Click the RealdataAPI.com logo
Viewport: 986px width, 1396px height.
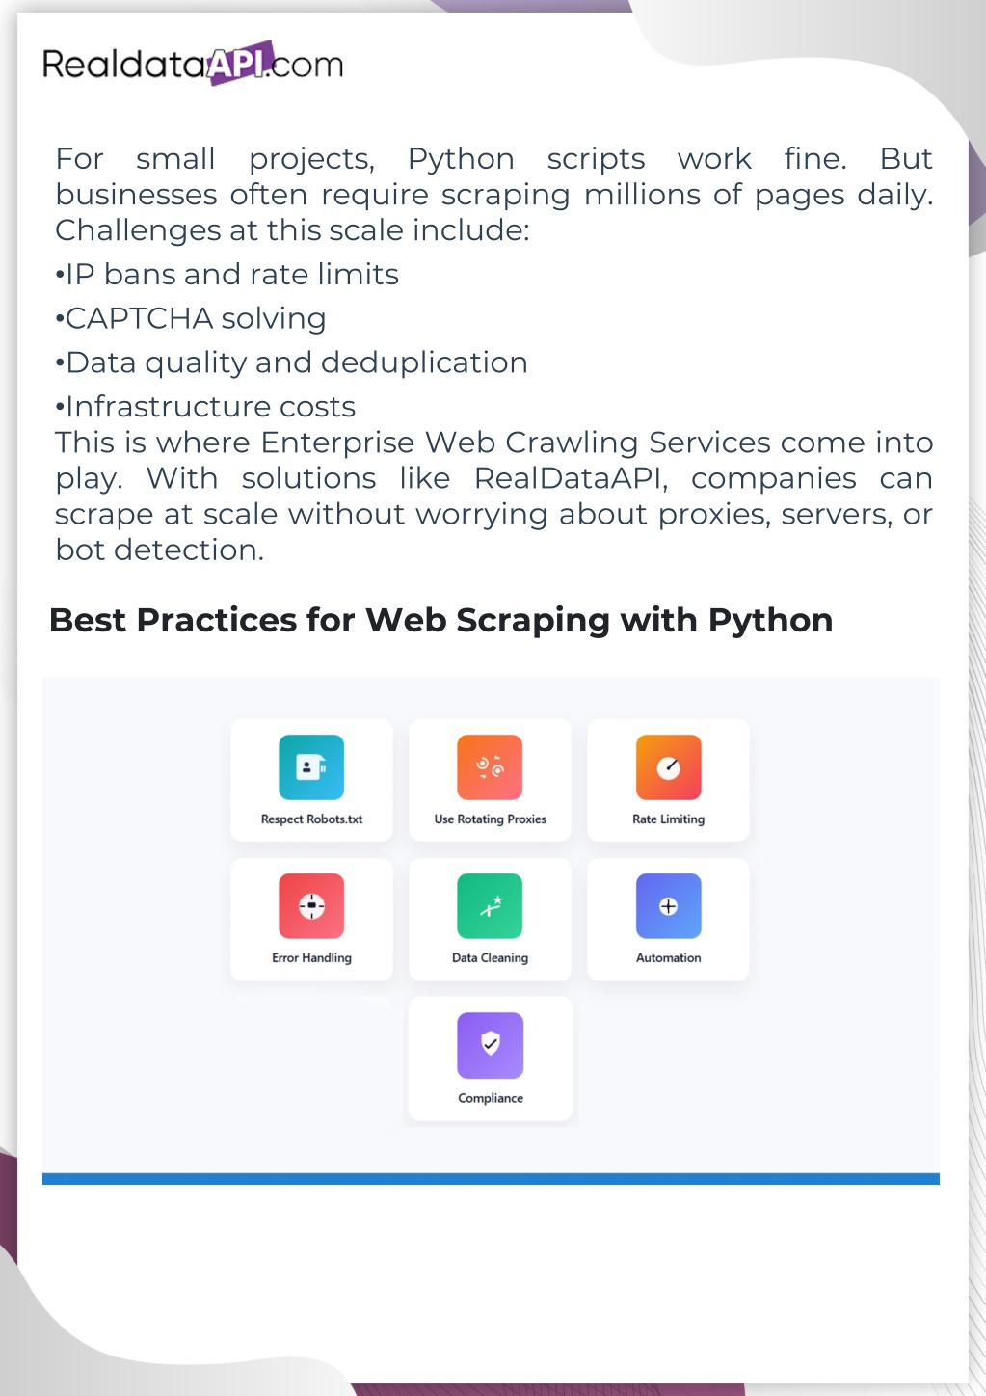click(193, 64)
